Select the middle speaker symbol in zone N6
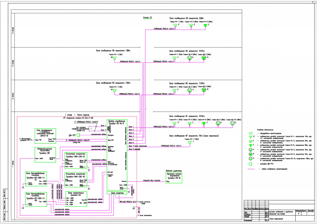This screenshot has width=317, height=224. point(191,25)
